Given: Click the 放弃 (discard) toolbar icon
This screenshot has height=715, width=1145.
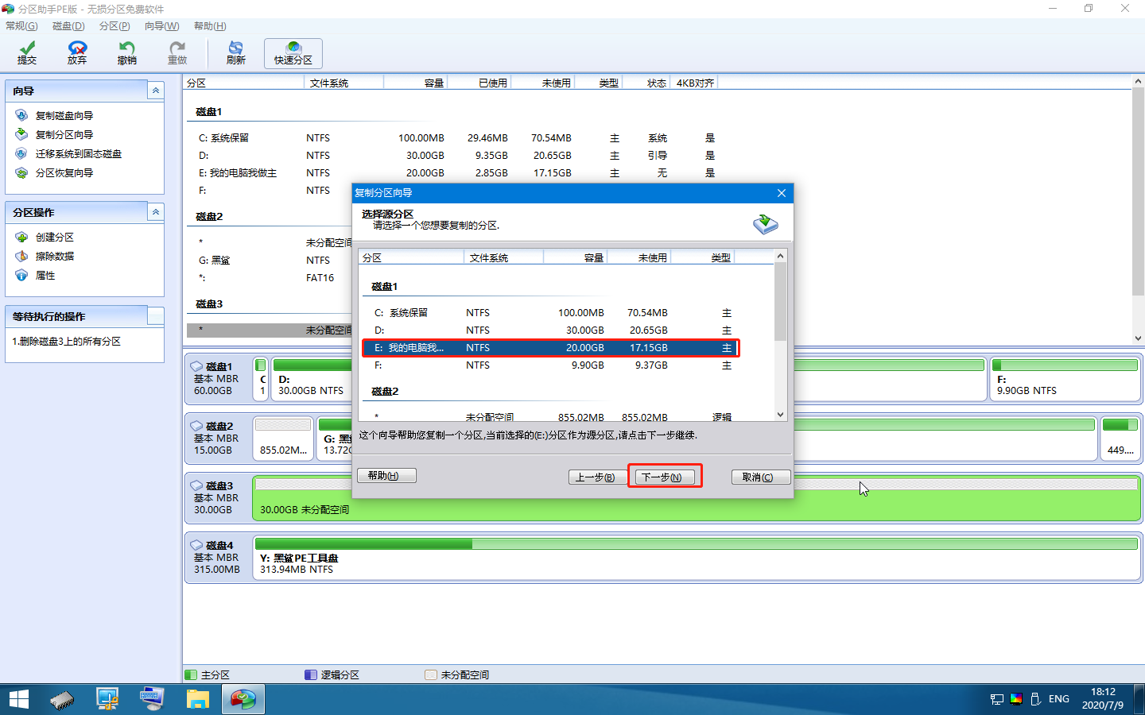Looking at the screenshot, I should tap(77, 53).
